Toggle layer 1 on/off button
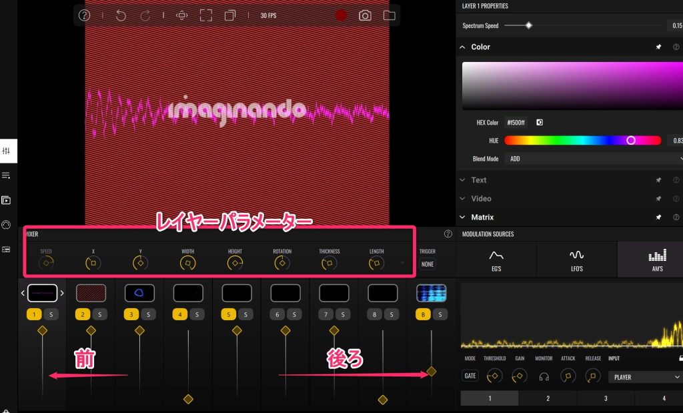 click(35, 314)
